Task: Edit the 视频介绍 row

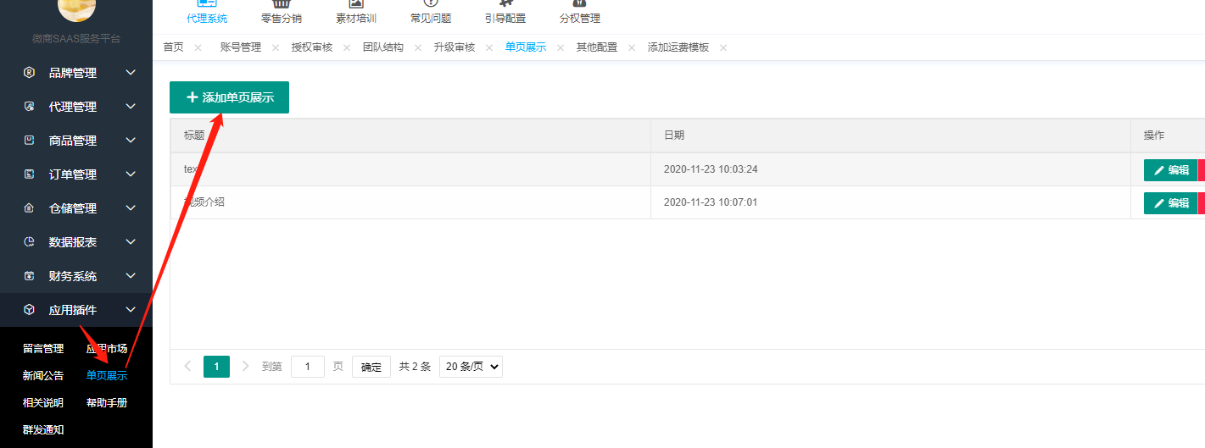Action: [x=1170, y=203]
